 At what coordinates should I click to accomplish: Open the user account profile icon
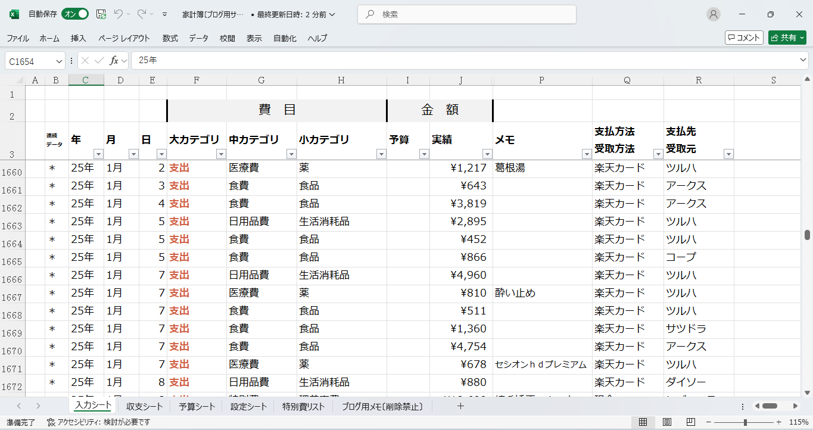(713, 14)
